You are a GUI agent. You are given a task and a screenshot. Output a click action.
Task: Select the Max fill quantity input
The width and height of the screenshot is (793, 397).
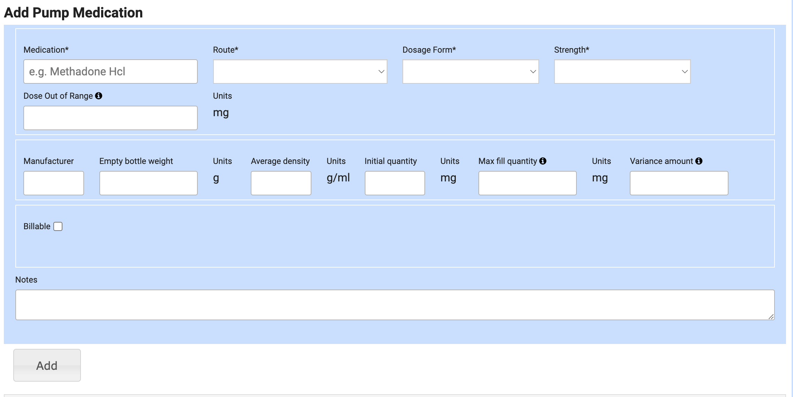527,183
